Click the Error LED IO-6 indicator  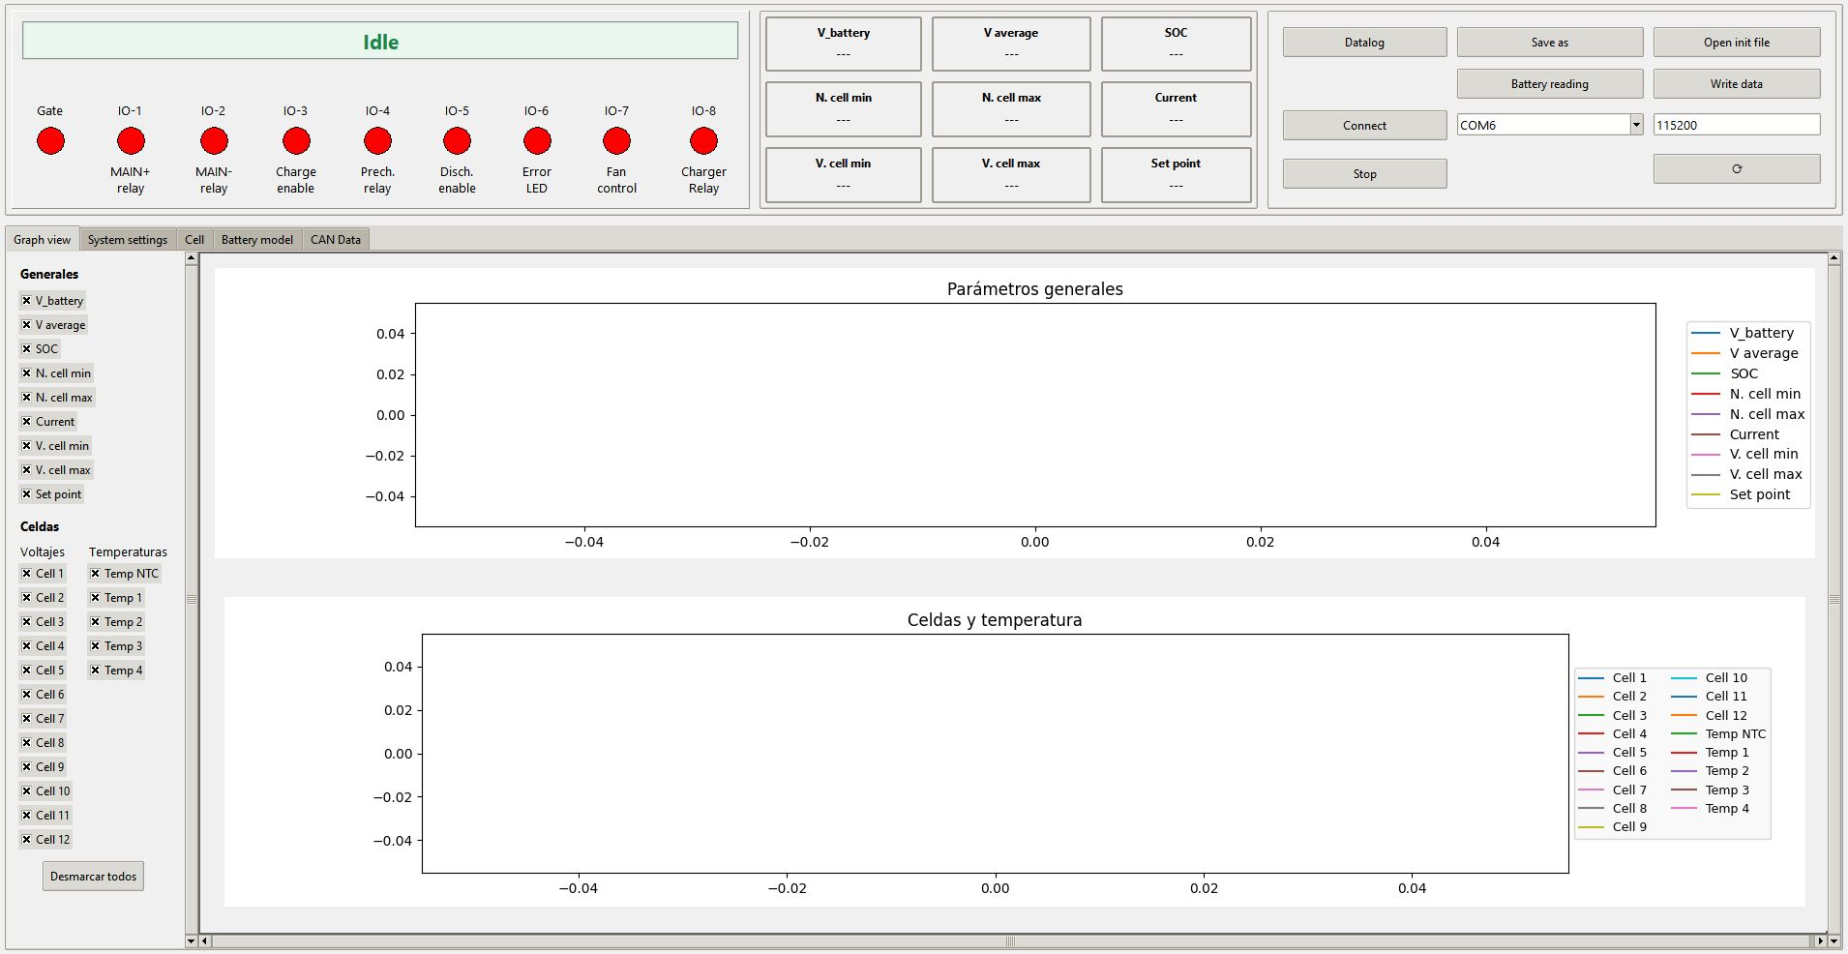coord(536,141)
